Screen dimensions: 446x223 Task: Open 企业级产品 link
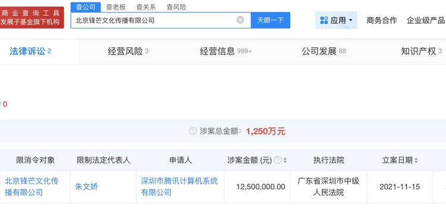(x=426, y=20)
